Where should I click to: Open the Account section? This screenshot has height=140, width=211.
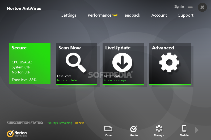click(159, 15)
